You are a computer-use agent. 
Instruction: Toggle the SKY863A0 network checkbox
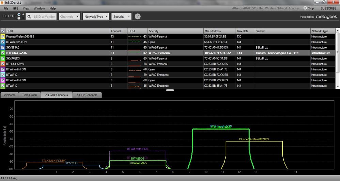pyautogui.click(x=3, y=47)
